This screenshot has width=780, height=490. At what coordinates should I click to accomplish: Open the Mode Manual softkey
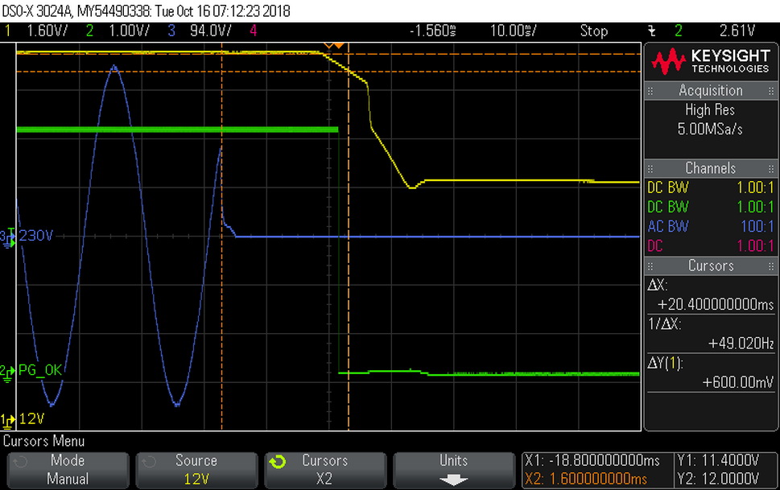68,470
